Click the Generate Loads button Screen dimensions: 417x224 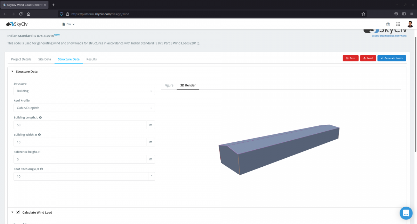pyautogui.click(x=392, y=58)
